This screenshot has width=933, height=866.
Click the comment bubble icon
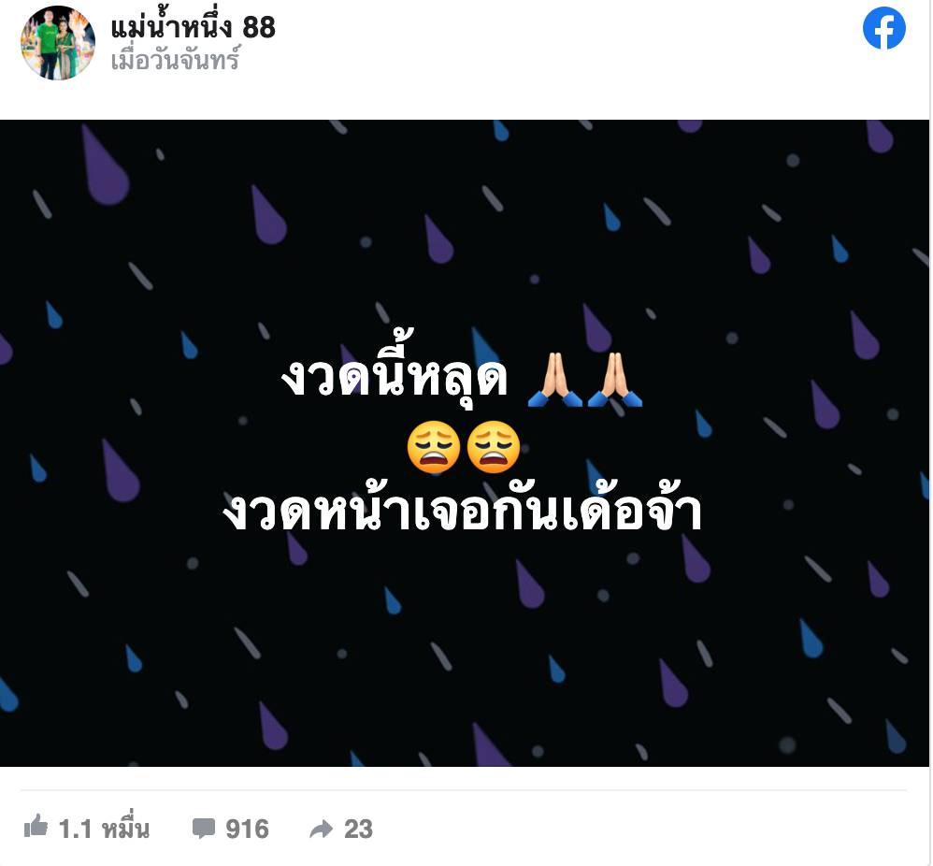[x=204, y=828]
